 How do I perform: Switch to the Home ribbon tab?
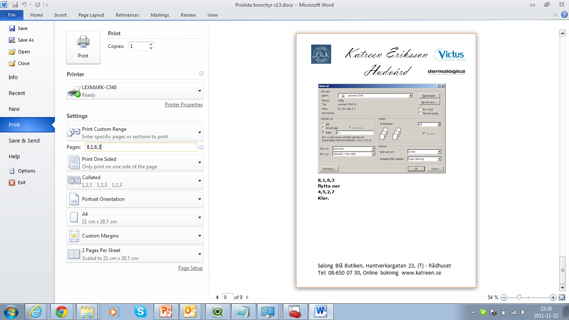click(37, 15)
